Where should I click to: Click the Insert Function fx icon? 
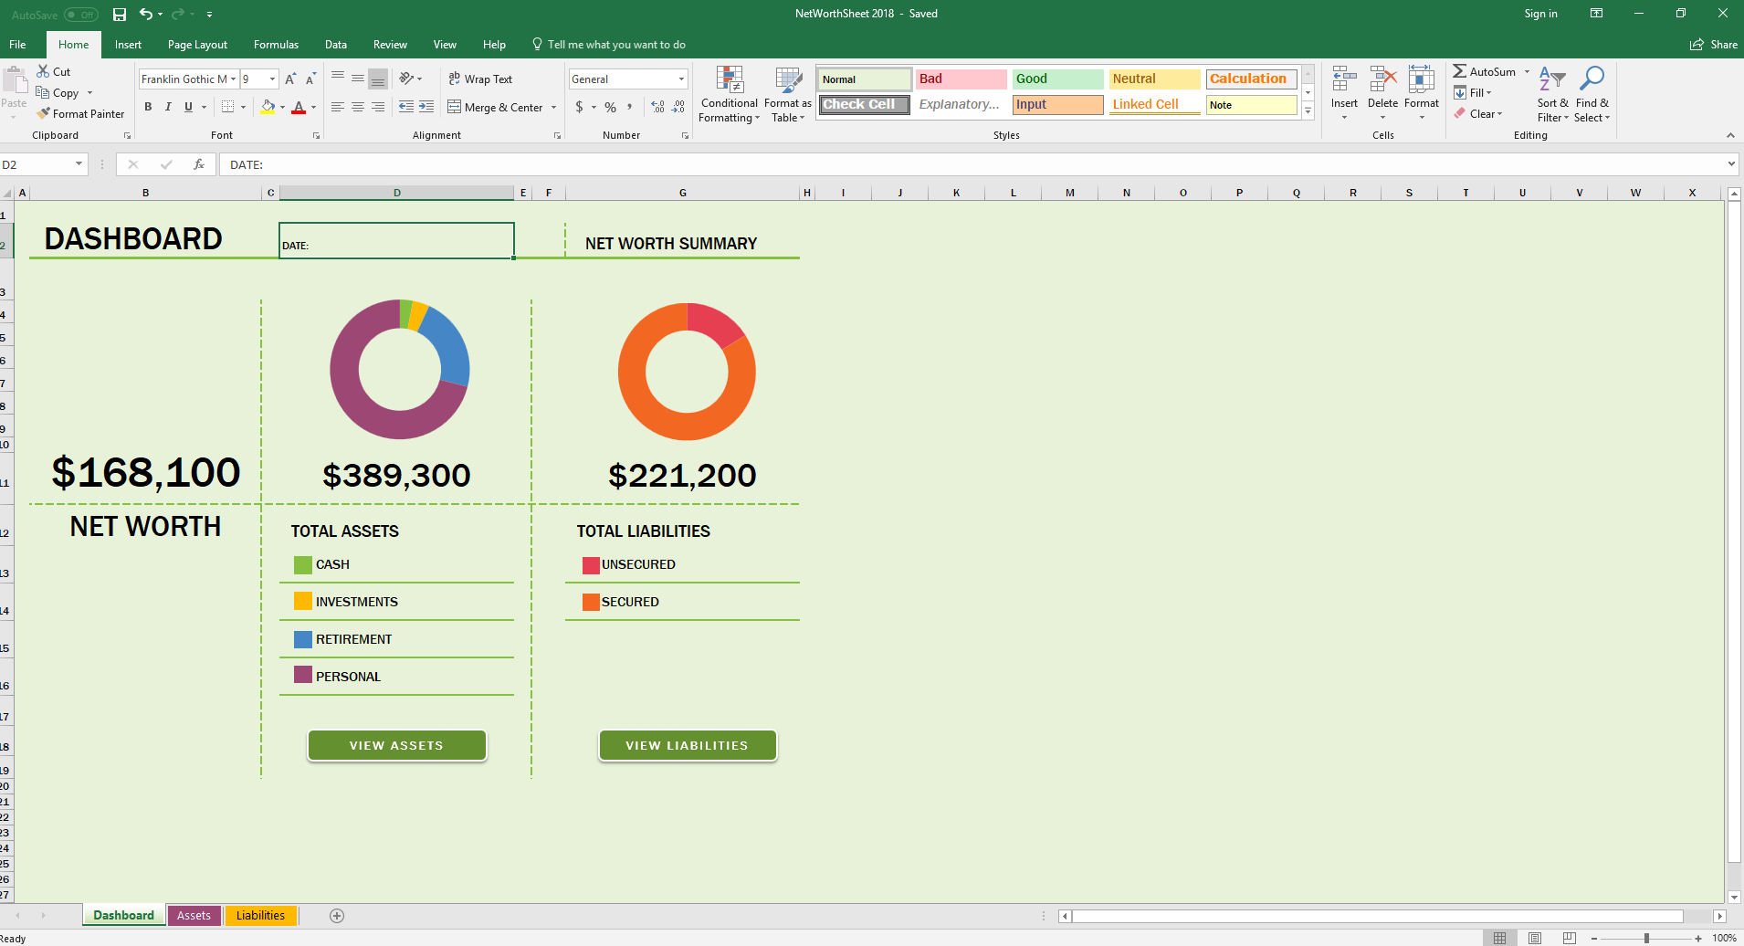click(x=199, y=164)
